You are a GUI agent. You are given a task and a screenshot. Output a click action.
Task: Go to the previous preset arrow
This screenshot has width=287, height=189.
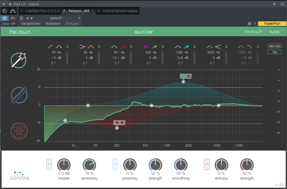tap(27, 18)
